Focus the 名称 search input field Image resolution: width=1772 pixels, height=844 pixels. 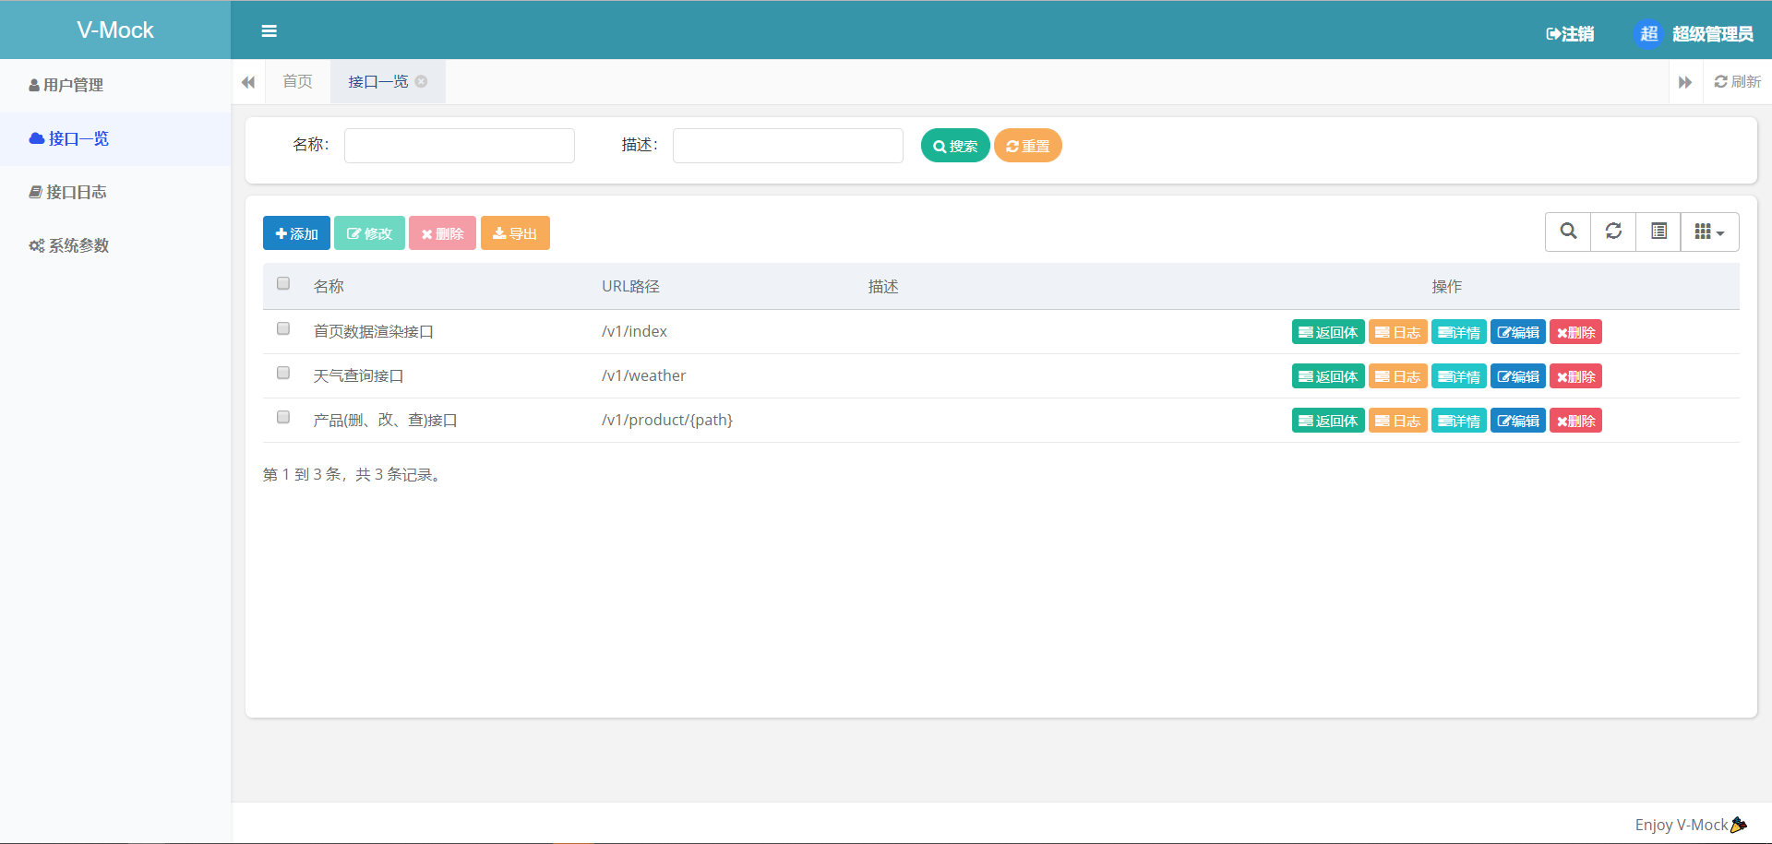point(460,146)
